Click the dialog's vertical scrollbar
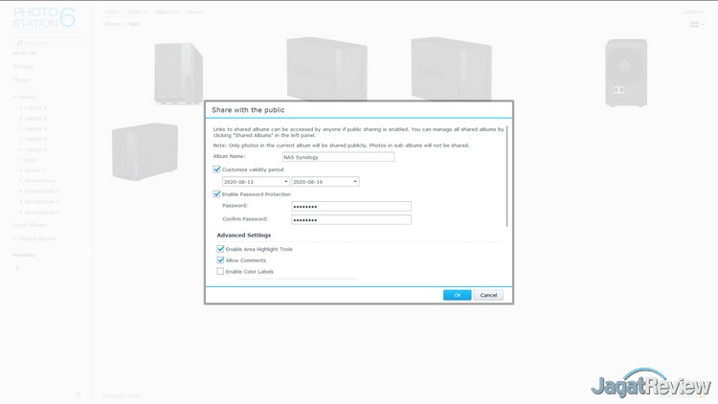 [x=506, y=176]
